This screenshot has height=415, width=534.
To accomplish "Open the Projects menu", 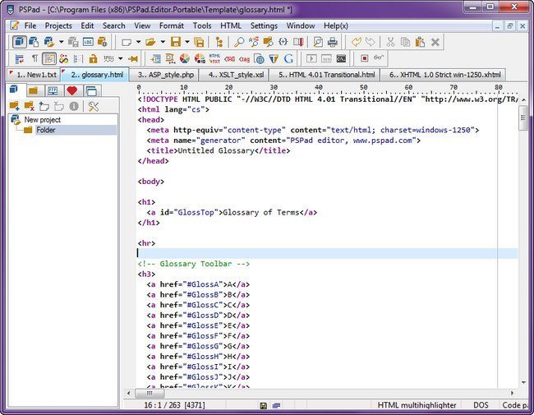I will (58, 26).
